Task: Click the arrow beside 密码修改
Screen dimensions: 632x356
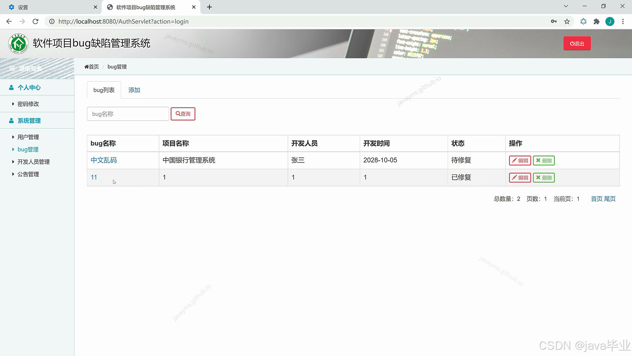Action: (x=13, y=104)
